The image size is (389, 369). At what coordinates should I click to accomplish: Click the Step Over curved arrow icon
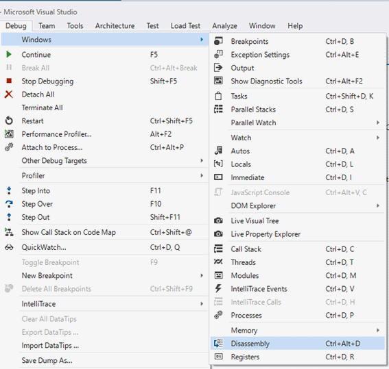(9, 204)
